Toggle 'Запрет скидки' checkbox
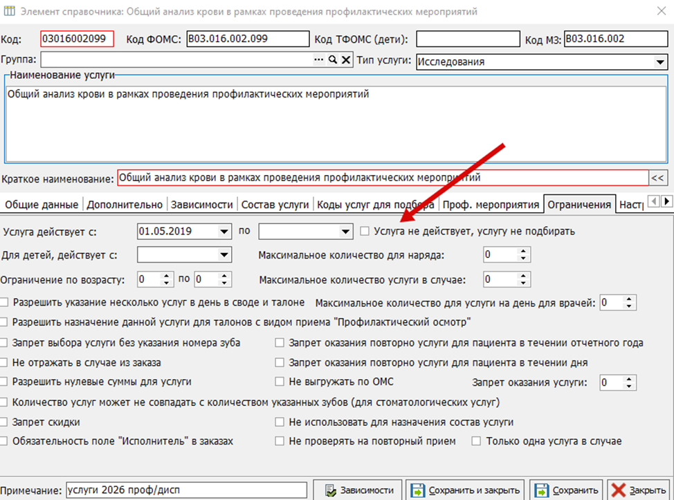Screen dimensions: 674x500 (x=4, y=423)
